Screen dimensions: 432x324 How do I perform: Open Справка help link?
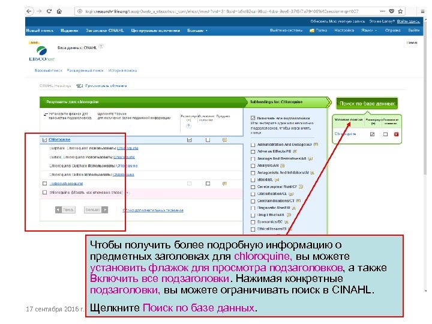(392, 31)
